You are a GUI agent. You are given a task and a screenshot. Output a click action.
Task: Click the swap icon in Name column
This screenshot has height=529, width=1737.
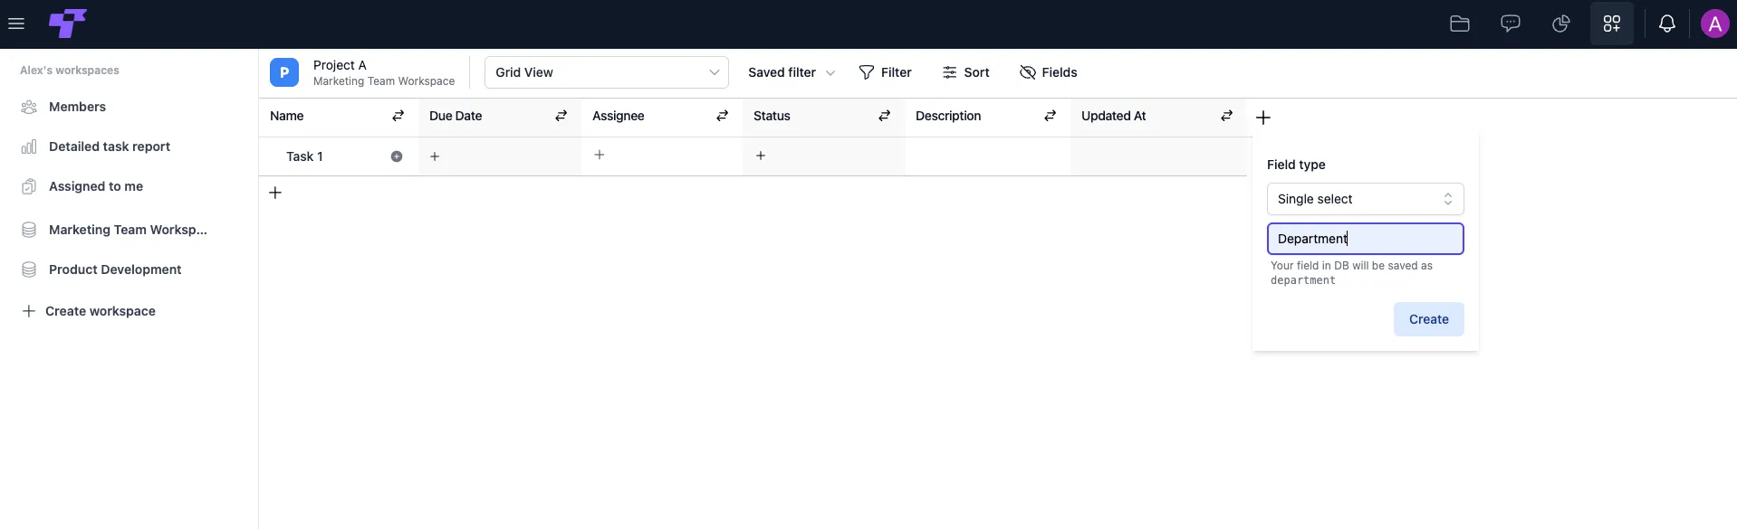coord(398,116)
